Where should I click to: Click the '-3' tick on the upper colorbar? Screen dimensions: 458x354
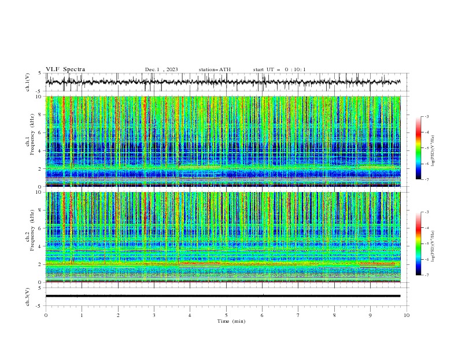[426, 116]
